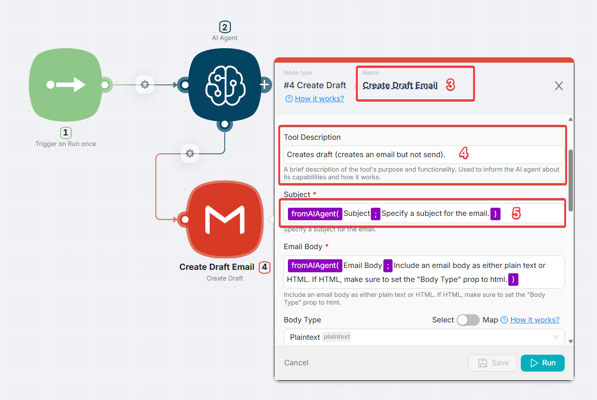Open gear settings between trigger and AI Agent
The height and width of the screenshot is (400, 597).
(144, 85)
